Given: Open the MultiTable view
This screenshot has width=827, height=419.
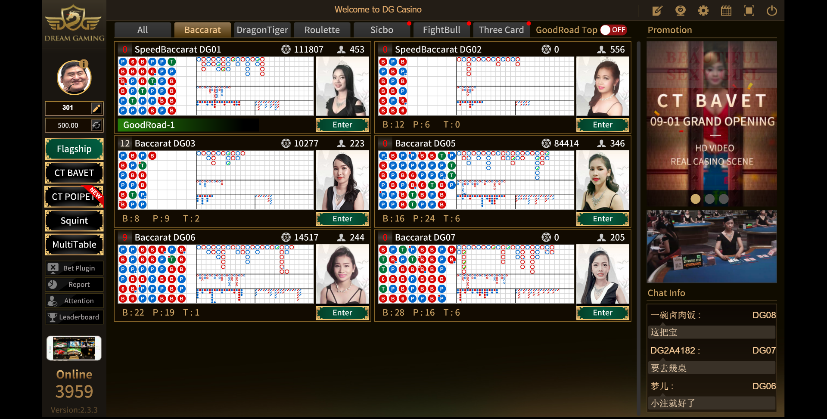Looking at the screenshot, I should click(x=74, y=245).
